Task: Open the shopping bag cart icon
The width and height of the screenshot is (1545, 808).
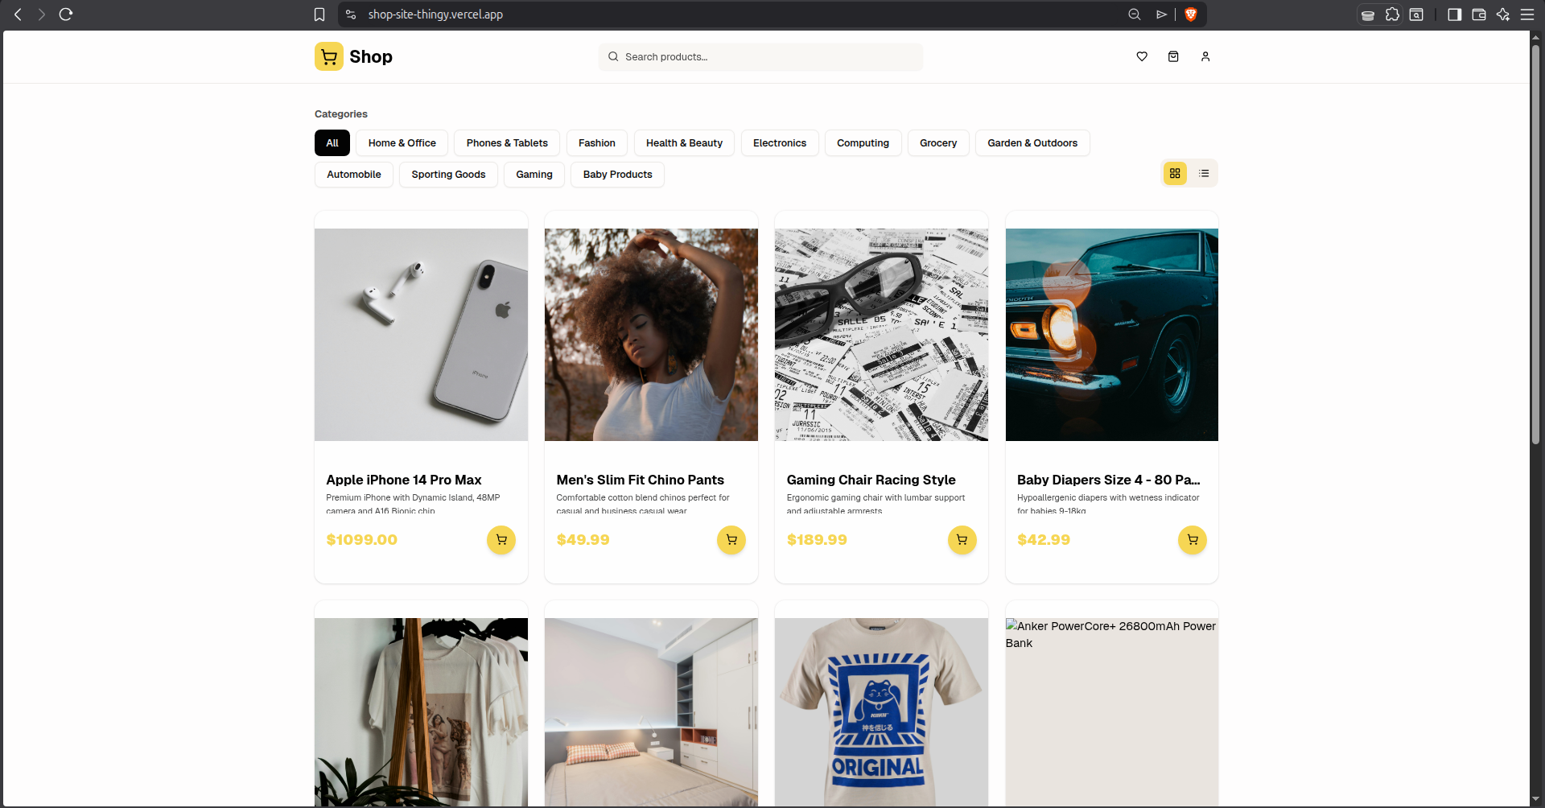Action: 1173,56
